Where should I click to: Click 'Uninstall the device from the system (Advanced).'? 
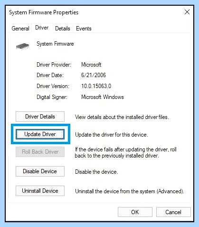tap(130, 191)
